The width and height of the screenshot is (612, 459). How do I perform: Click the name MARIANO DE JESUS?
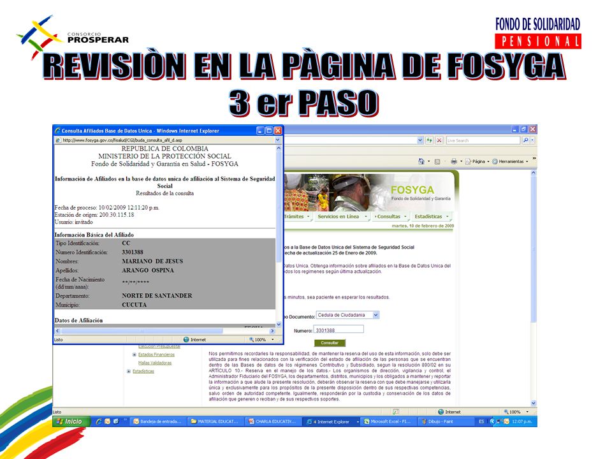(152, 261)
